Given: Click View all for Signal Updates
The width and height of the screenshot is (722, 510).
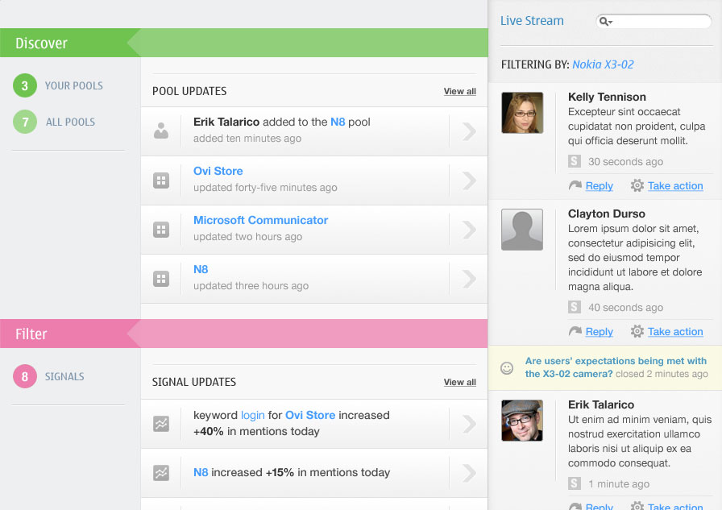Looking at the screenshot, I should [x=459, y=382].
